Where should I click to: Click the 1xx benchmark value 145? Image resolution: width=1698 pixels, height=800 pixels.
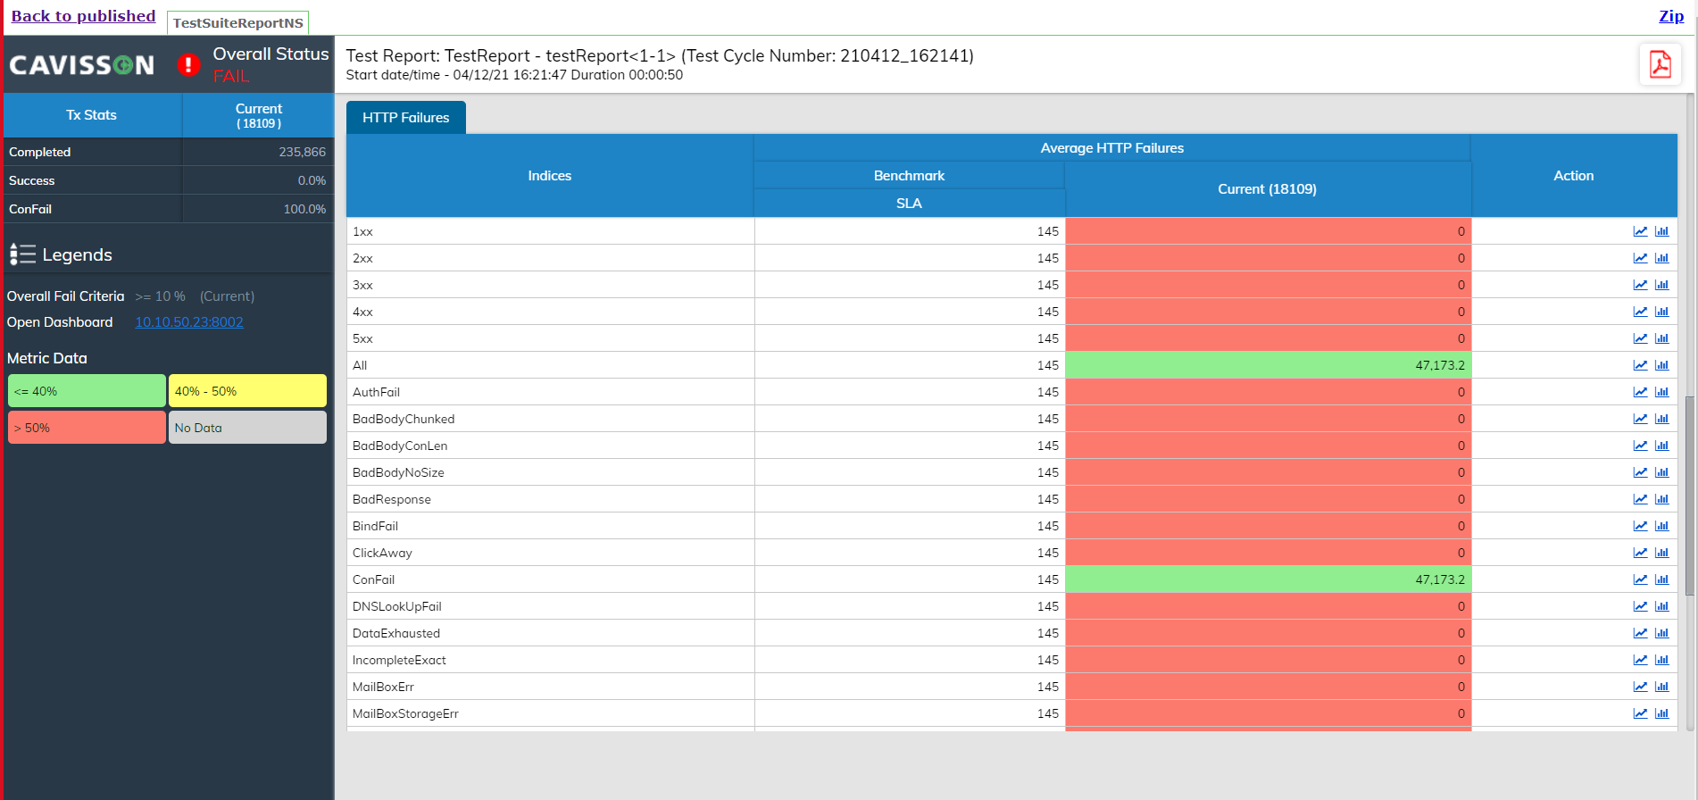(x=1048, y=231)
